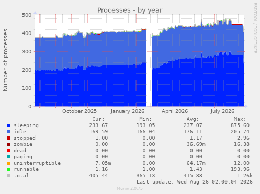Click idle min value 166.04

coord(145,132)
